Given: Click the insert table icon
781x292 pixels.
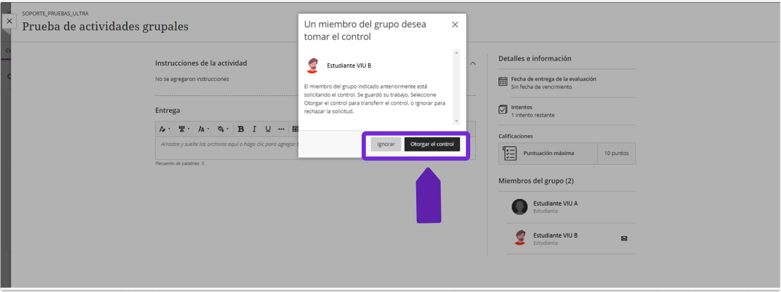Looking at the screenshot, I should click(x=295, y=129).
